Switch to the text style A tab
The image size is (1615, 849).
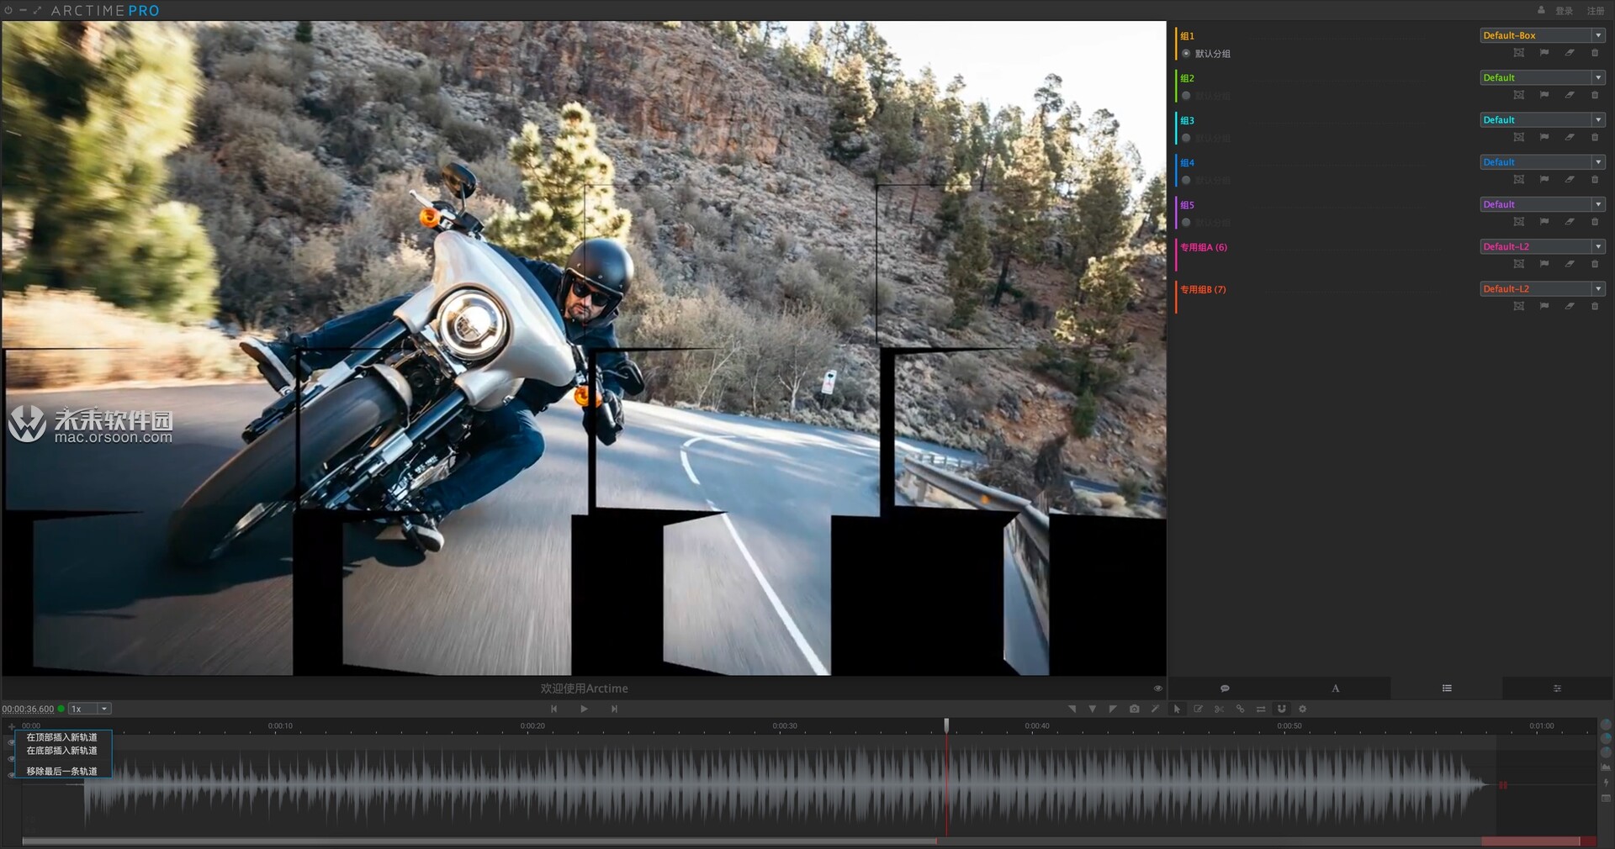[1335, 688]
